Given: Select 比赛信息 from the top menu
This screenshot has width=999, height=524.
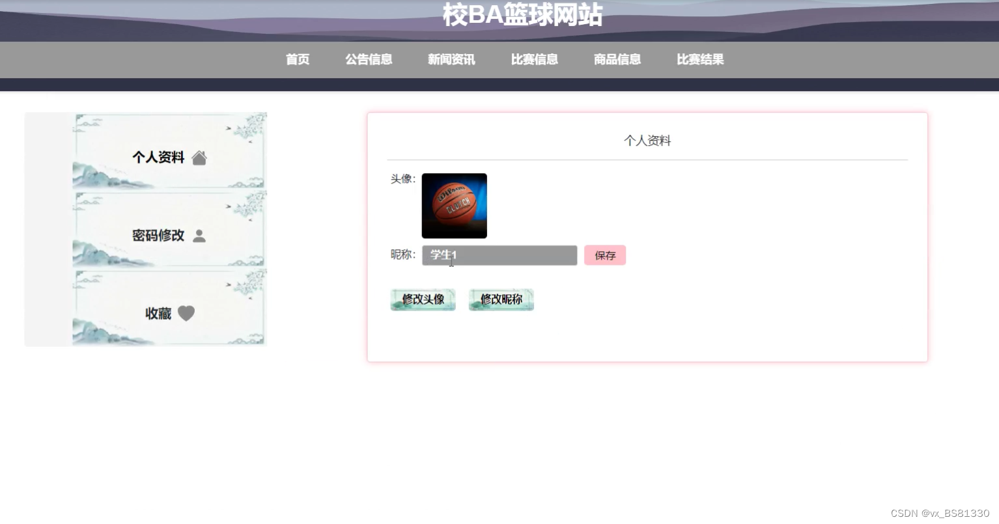Looking at the screenshot, I should (x=534, y=59).
